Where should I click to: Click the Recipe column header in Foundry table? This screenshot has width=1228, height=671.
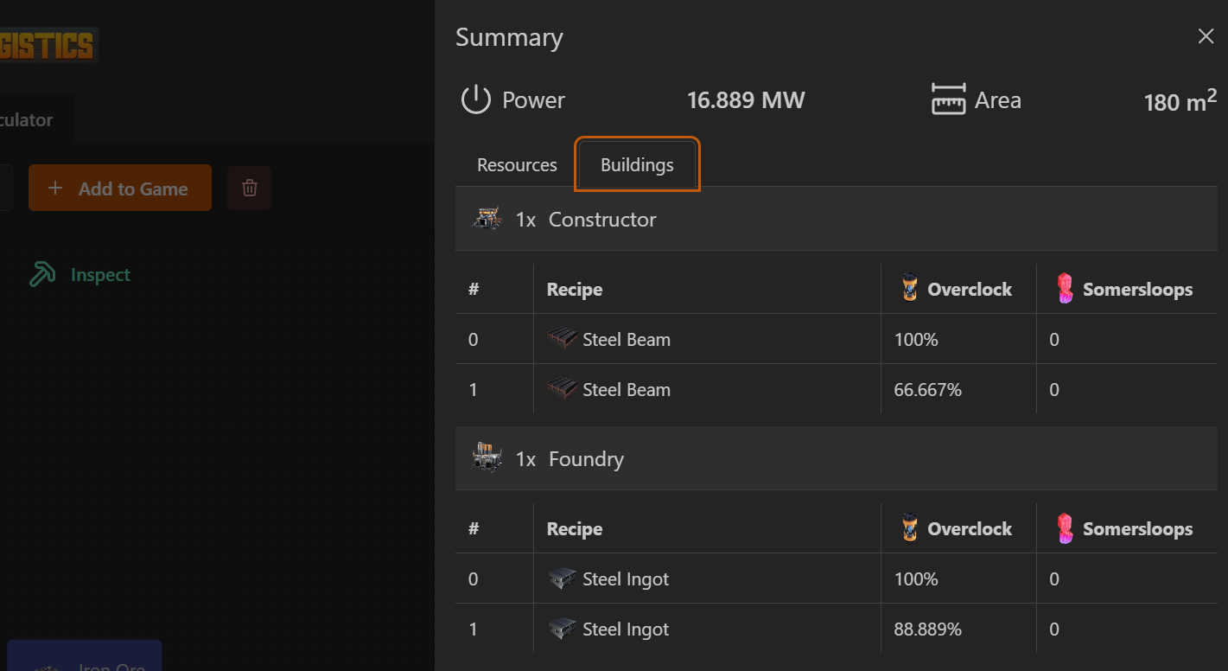(575, 529)
